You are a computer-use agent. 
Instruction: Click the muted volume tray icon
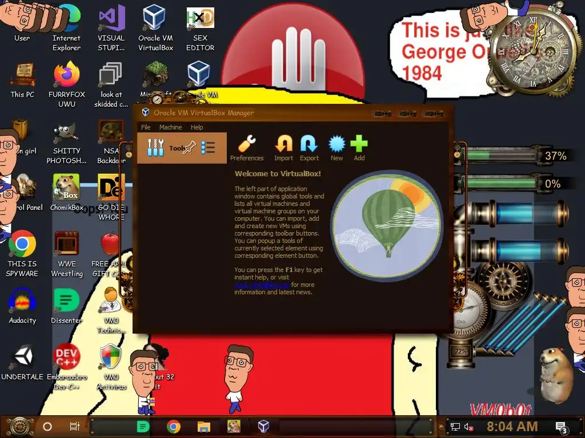click(469, 427)
